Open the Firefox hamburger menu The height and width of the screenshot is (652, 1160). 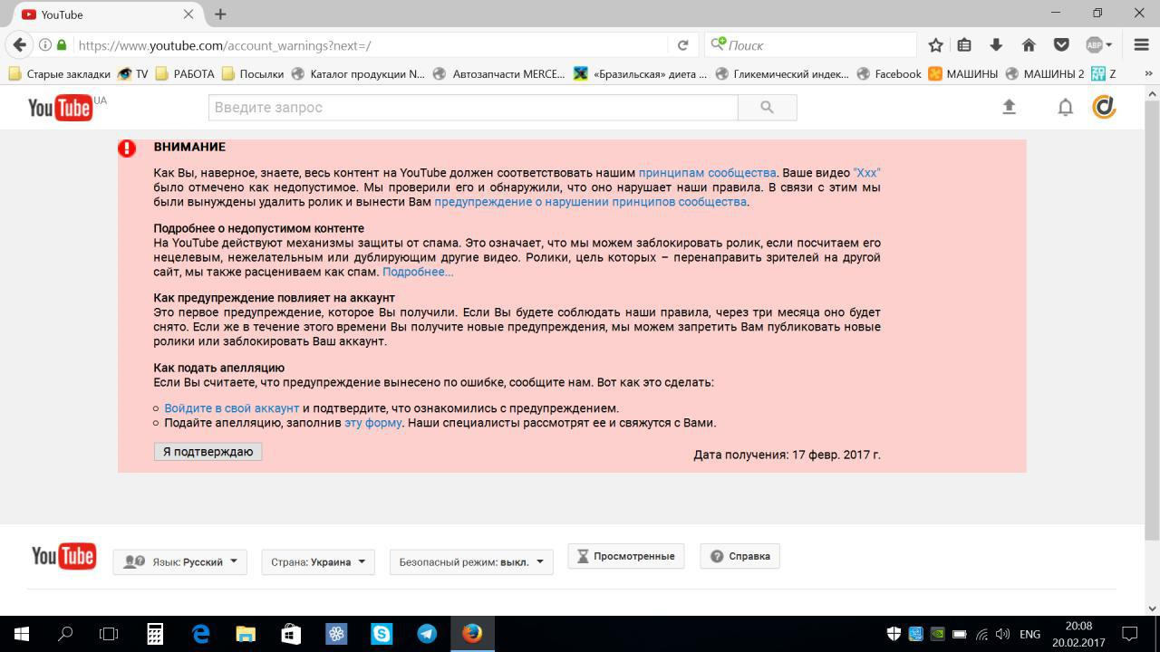pos(1142,44)
